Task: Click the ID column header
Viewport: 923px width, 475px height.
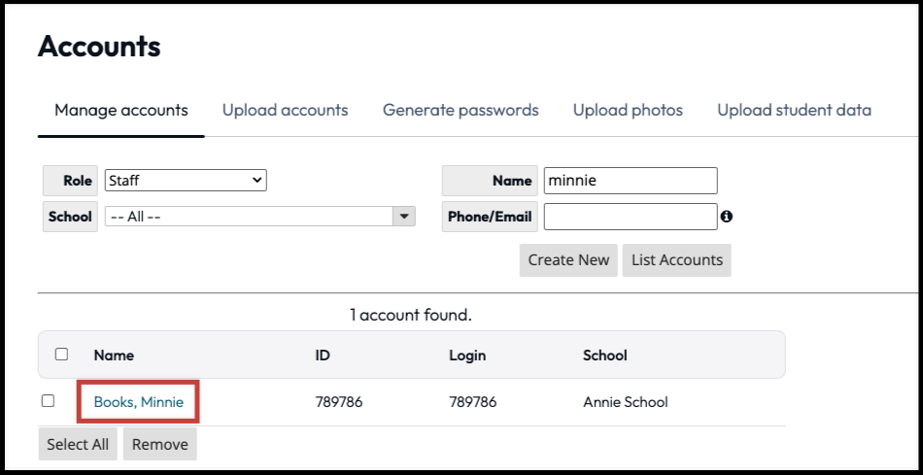Action: coord(323,356)
